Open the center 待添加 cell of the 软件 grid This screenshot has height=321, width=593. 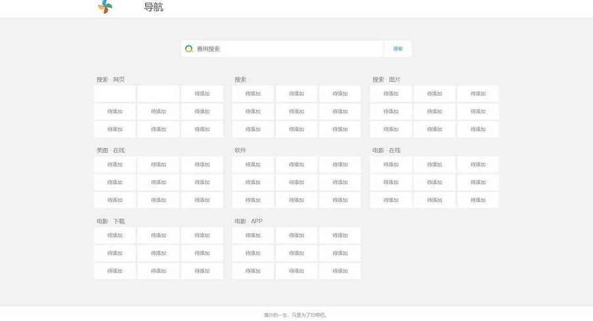297,182
